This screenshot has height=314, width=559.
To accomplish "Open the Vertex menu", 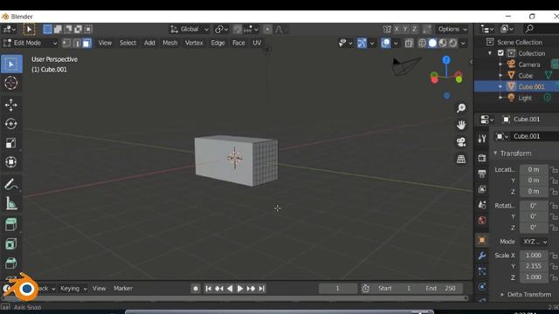I will pos(194,43).
